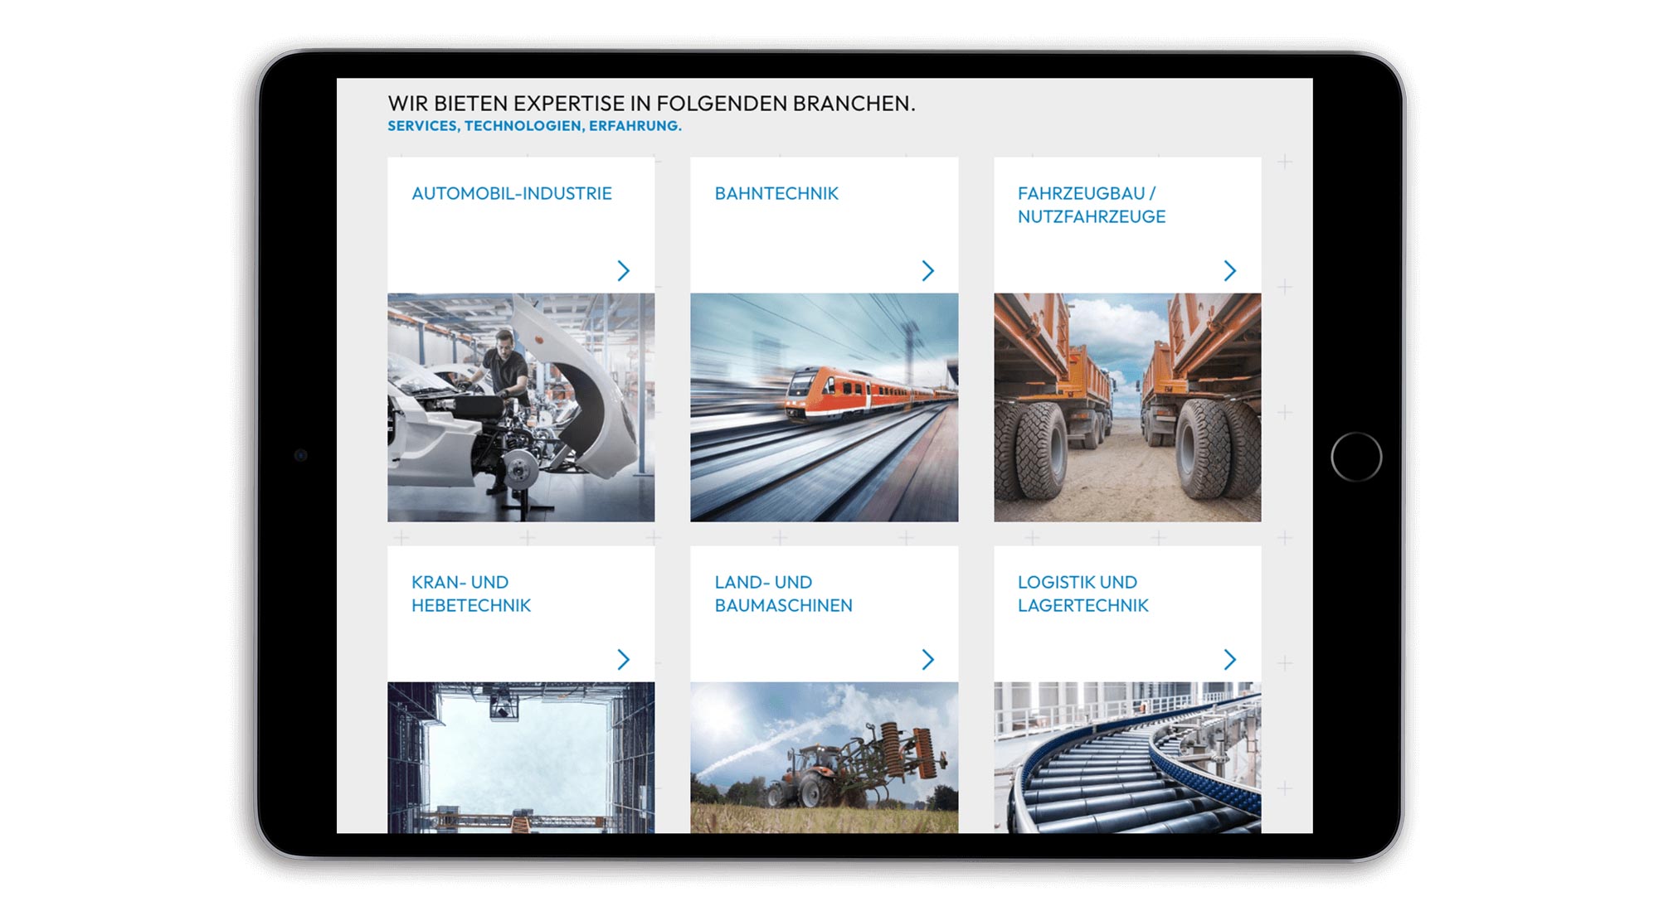1659x916 pixels.
Task: Click the tractor in field image
Action: click(x=824, y=757)
